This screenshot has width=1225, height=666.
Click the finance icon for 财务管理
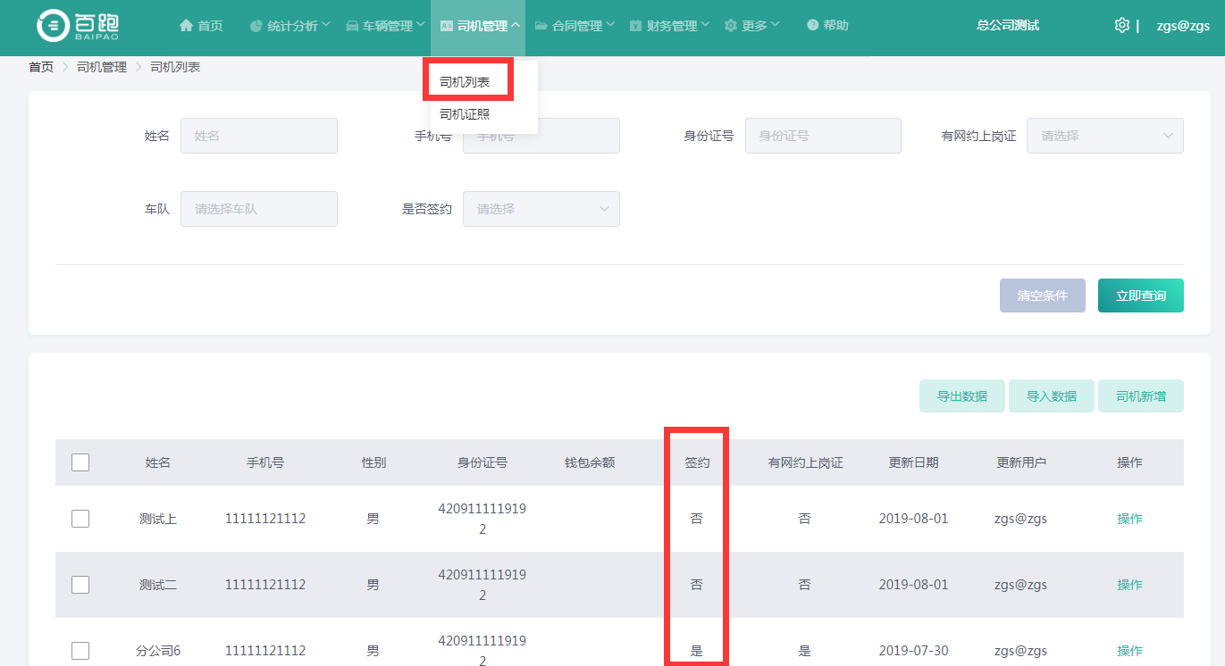[x=635, y=26]
